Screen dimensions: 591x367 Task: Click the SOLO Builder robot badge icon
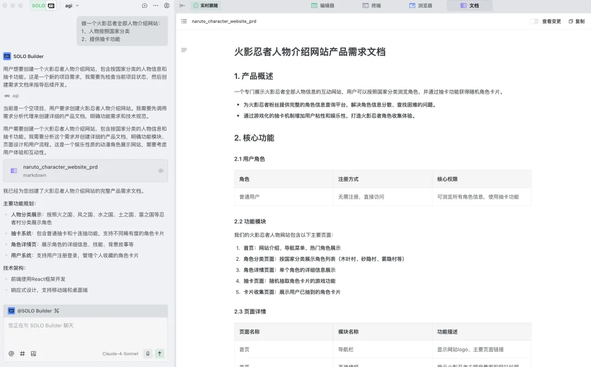click(8, 55)
